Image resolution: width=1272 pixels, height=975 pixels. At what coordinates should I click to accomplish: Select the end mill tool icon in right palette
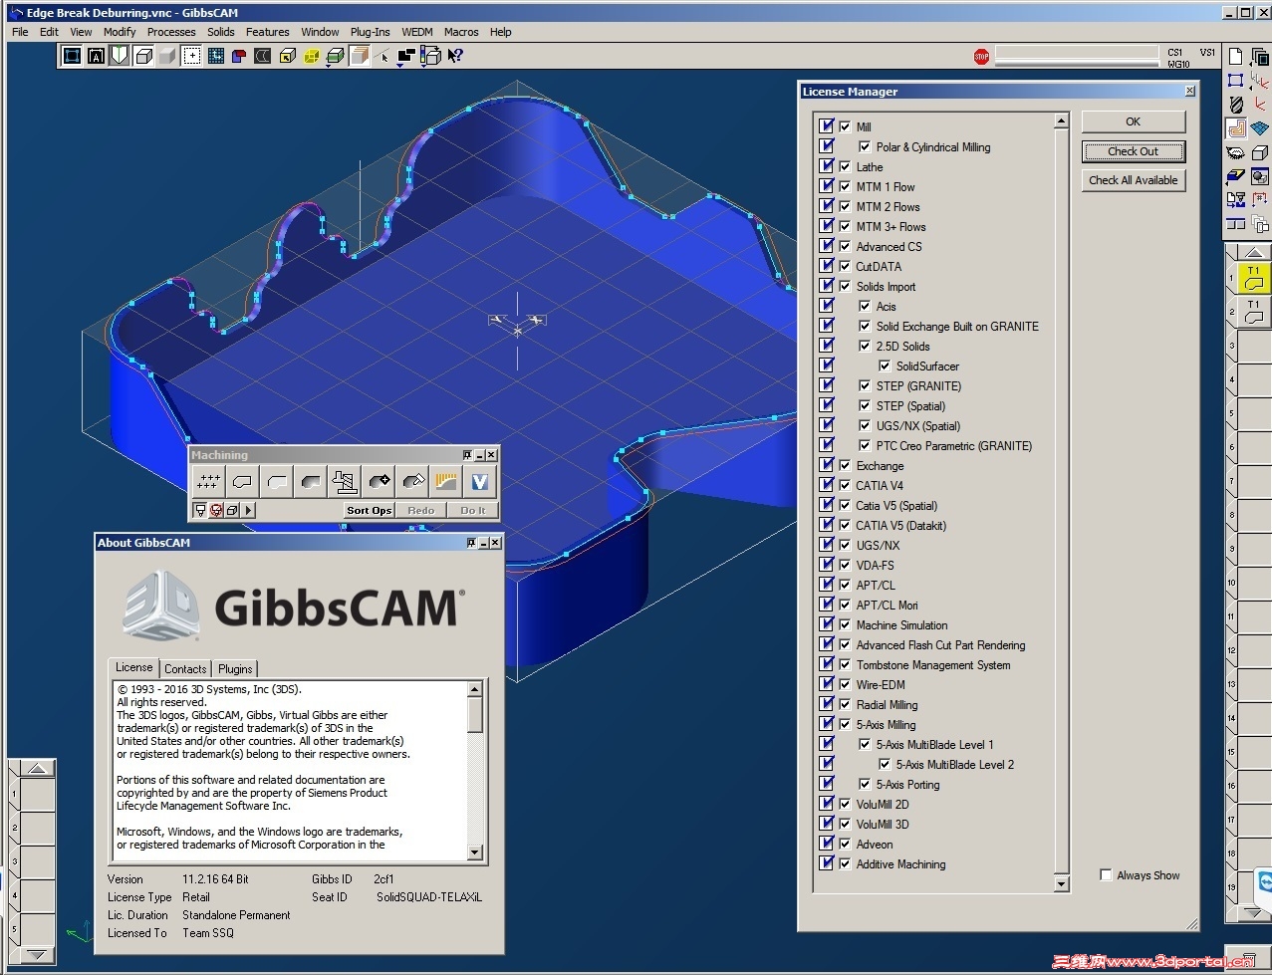(x=1236, y=105)
